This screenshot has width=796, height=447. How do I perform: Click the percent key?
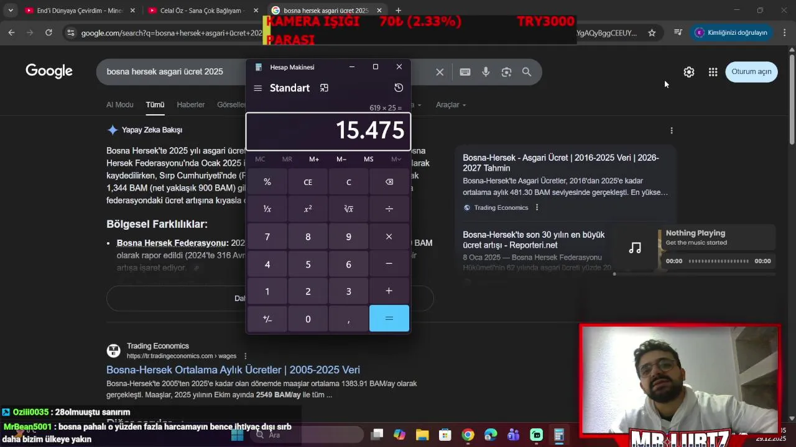click(267, 182)
